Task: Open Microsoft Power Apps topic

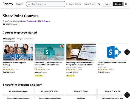Action: (x=18, y=91)
